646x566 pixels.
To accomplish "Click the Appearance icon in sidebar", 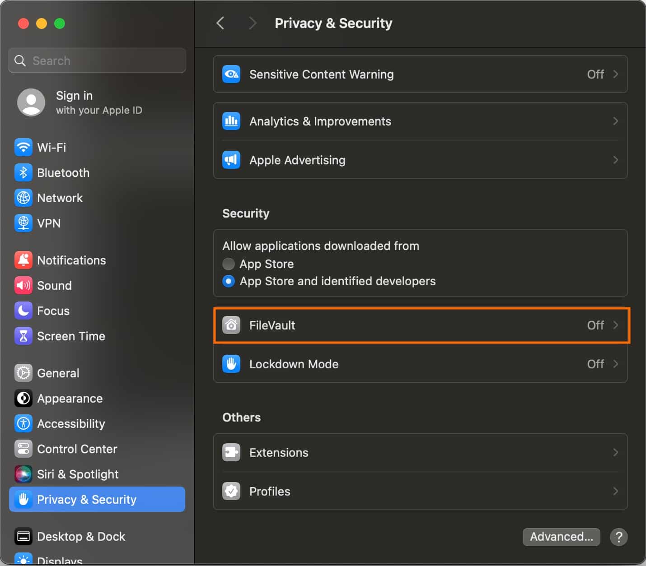I will pos(23,398).
